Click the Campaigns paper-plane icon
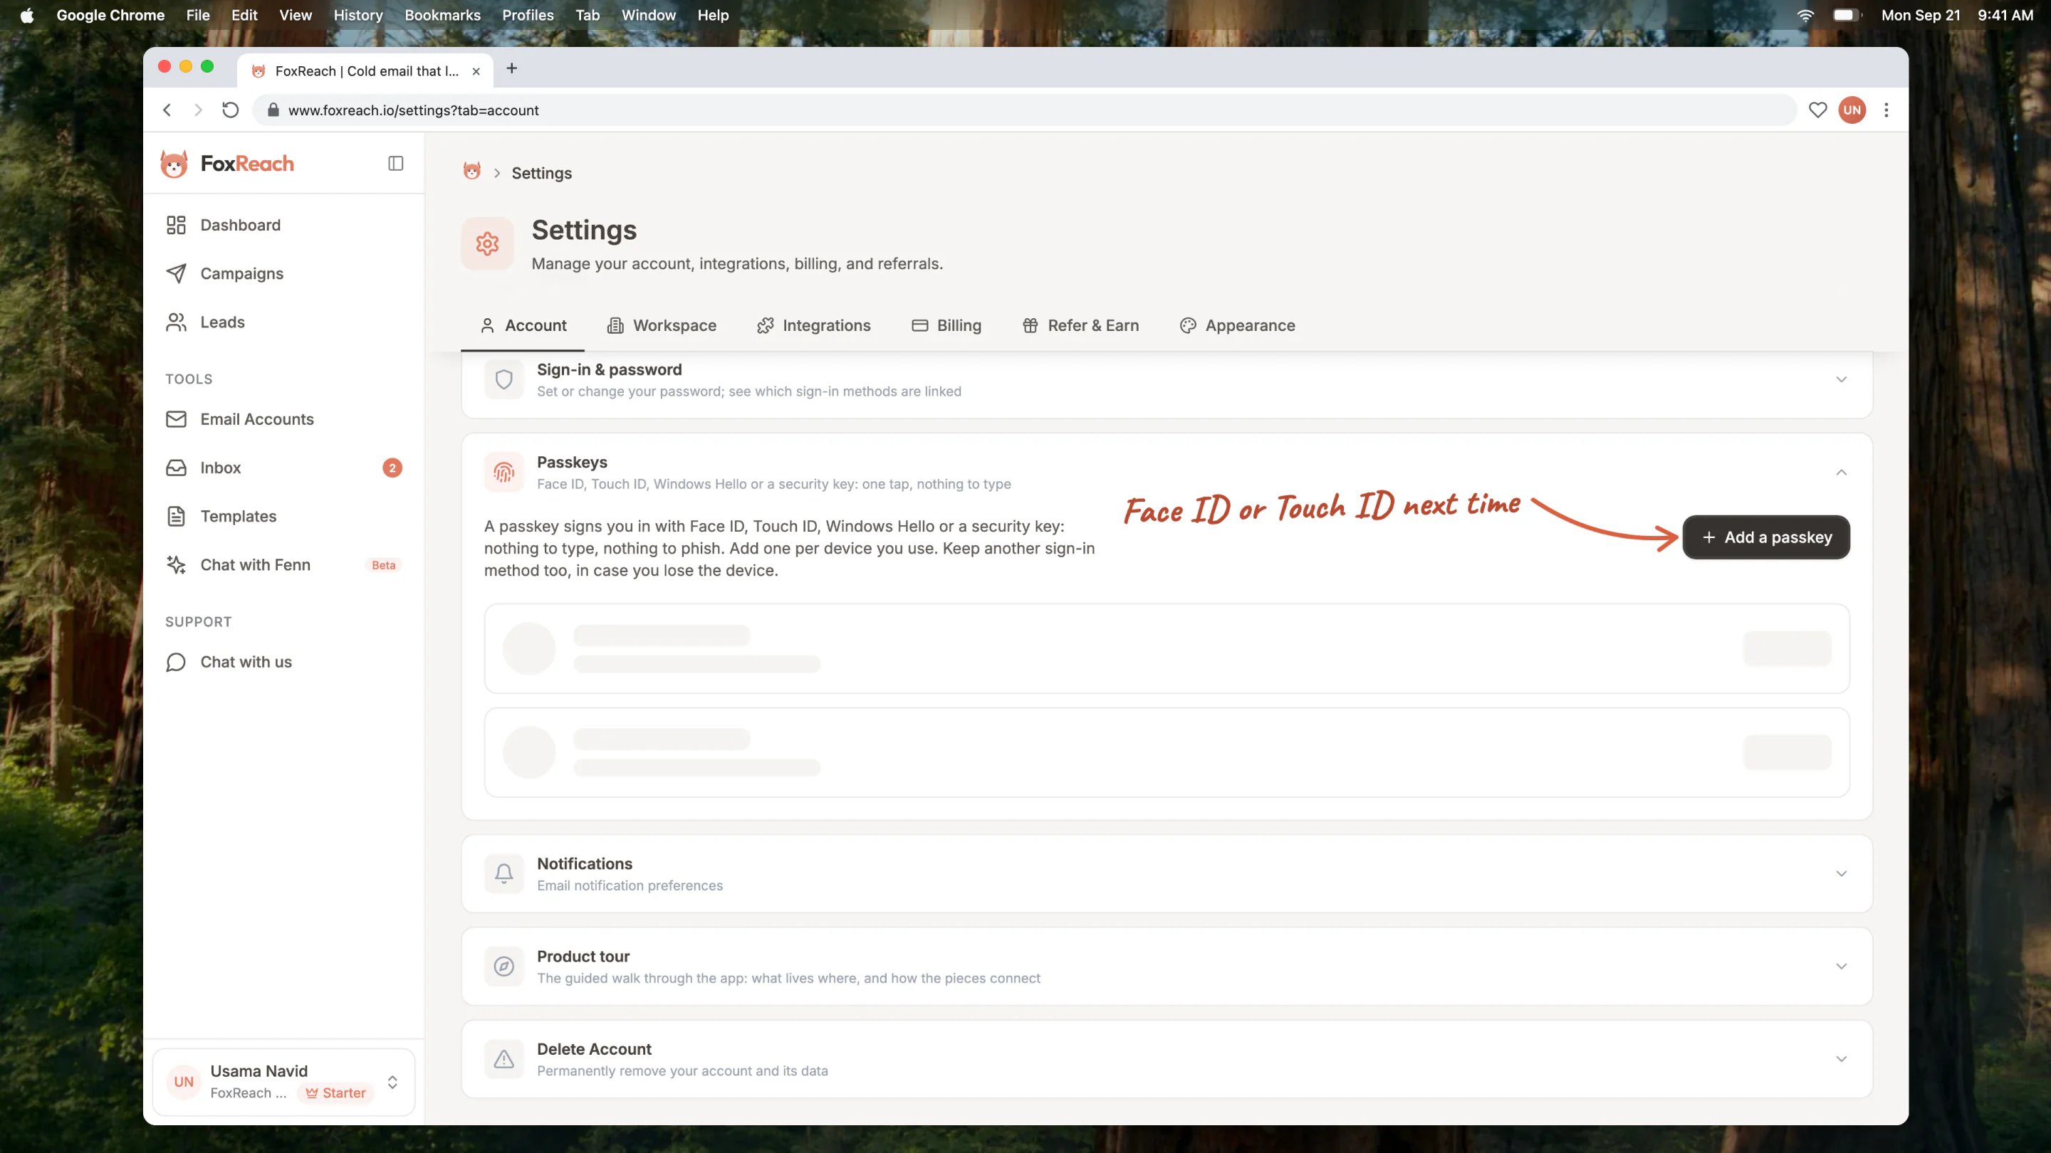The image size is (2051, 1153). coord(176,274)
